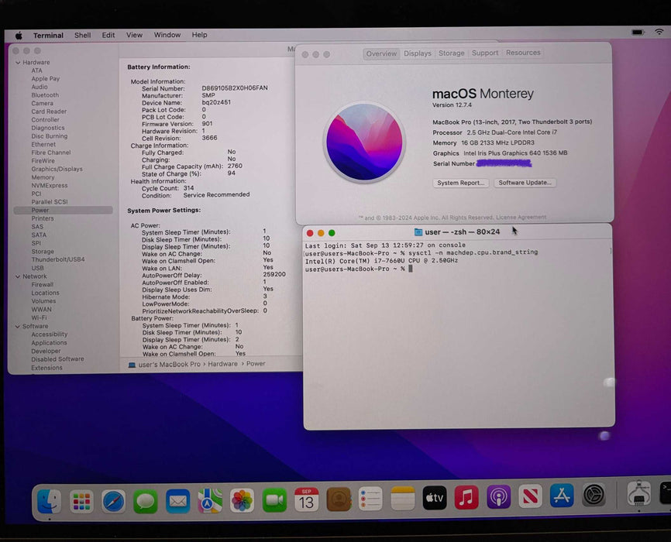Select Thunderbolt/USB4 in sidebar
671x542 pixels.
click(58, 259)
